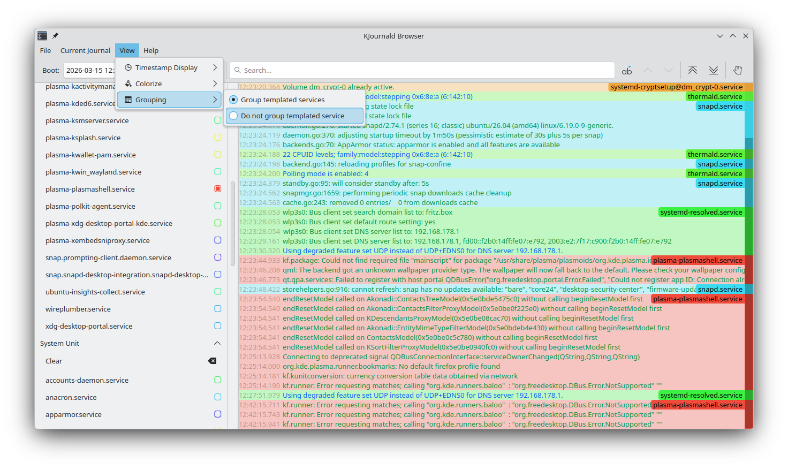Click the 'ab' search options icon
This screenshot has height=470, width=788.
coord(627,71)
